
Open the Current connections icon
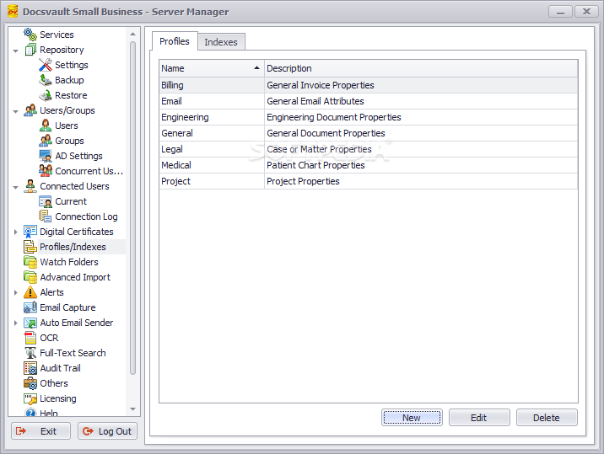click(46, 201)
